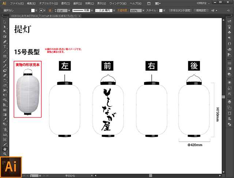This screenshot has width=234, height=178.
Task: Click the horizontal scrollbar thumb
Action: pyautogui.click(x=151, y=175)
